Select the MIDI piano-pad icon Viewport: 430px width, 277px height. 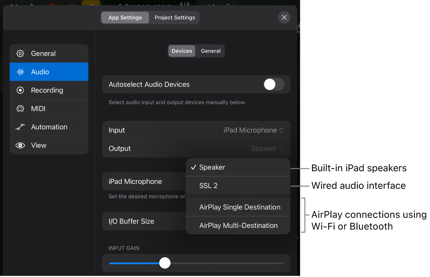pyautogui.click(x=21, y=108)
